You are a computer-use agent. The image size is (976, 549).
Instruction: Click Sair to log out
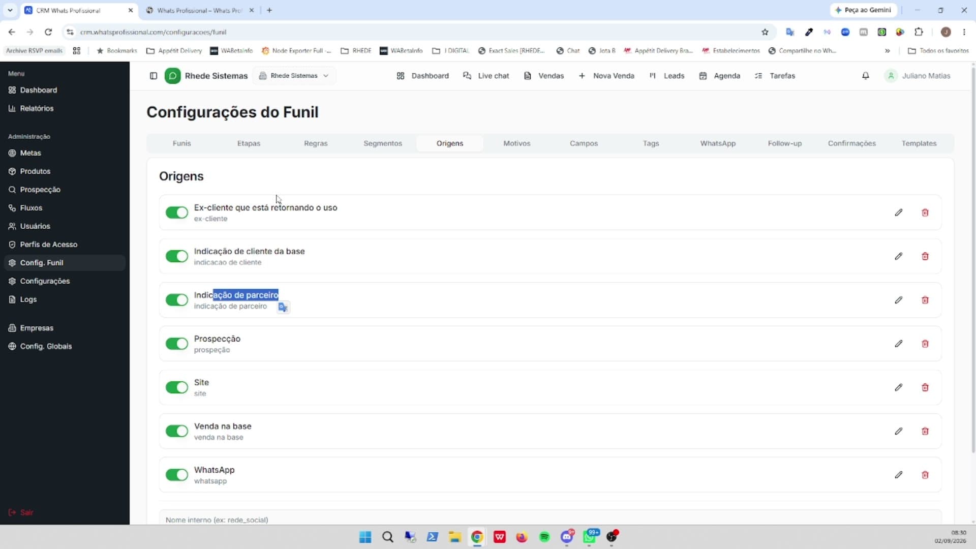(x=21, y=512)
